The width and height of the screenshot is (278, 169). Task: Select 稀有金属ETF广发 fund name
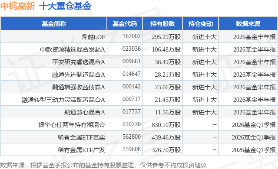pyautogui.click(x=81, y=150)
